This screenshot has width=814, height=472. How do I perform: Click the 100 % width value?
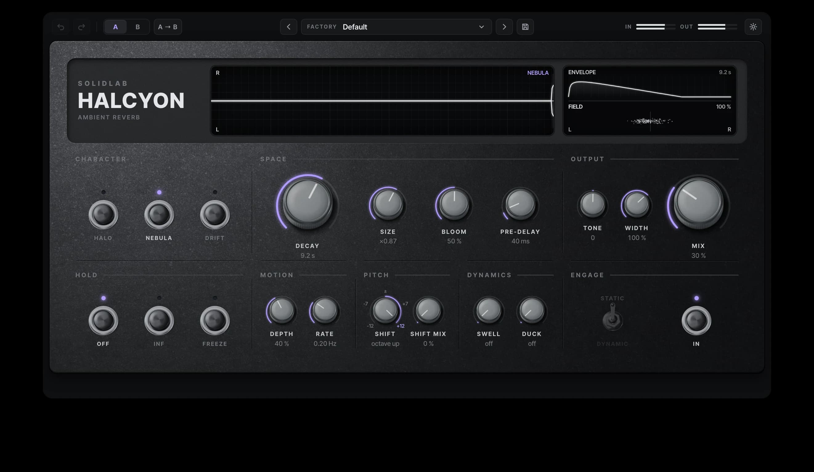click(x=637, y=238)
